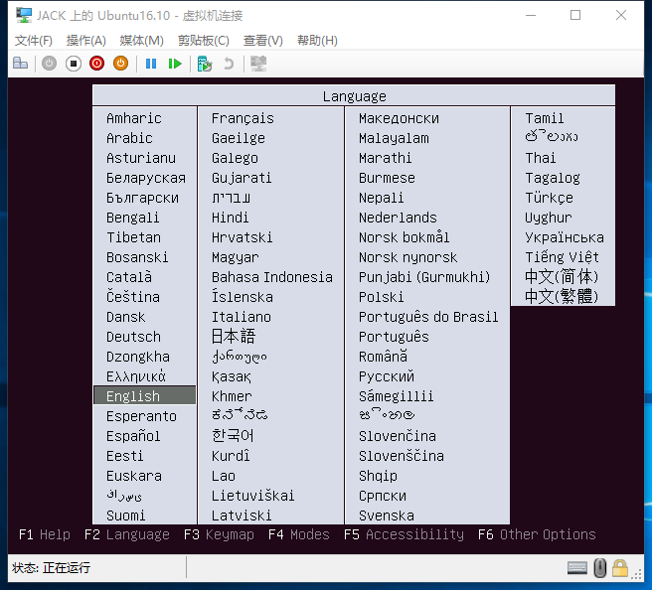
Task: Open the 操作(A) menu
Action: pyautogui.click(x=86, y=41)
